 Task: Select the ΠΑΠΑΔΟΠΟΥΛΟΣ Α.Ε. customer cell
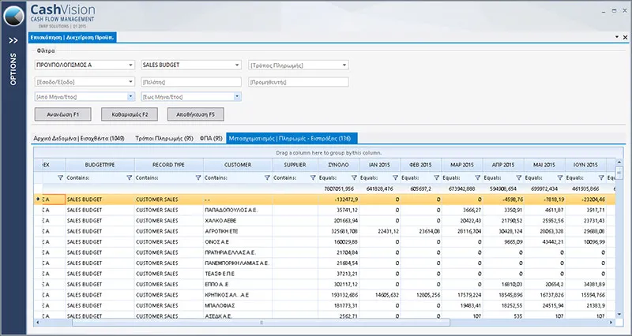(x=238, y=210)
